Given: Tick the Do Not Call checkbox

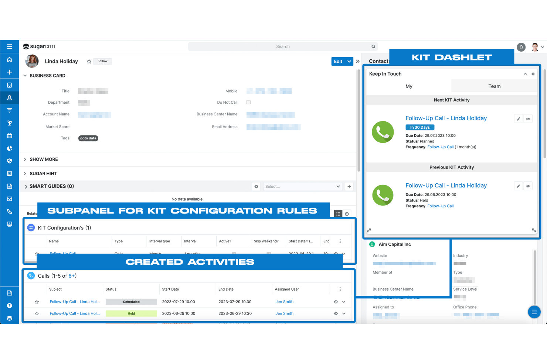Looking at the screenshot, I should pos(248,103).
